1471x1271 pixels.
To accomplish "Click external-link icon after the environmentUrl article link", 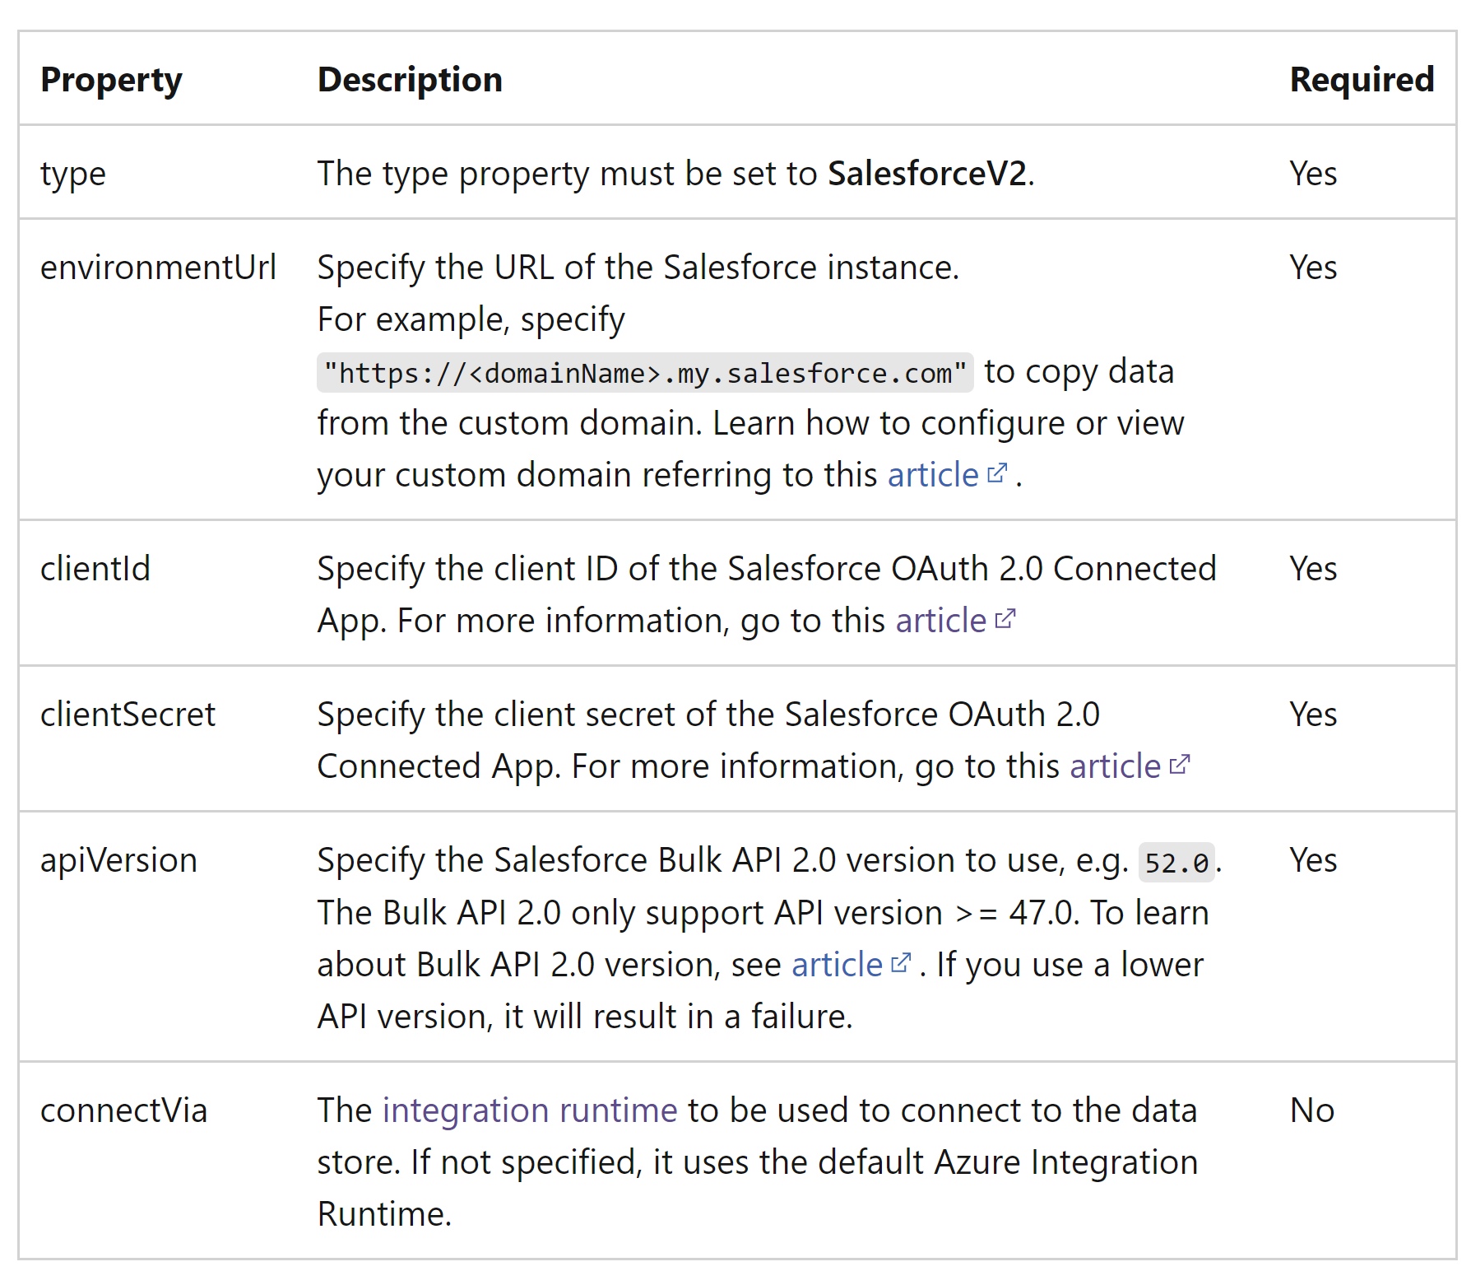I will tap(997, 473).
